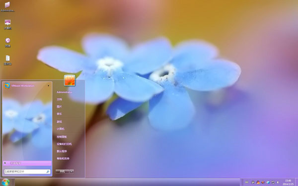Image resolution: width=298 pixels, height=186 pixels.
Task: Open Administrator personal folder link
Action: [x=65, y=92]
